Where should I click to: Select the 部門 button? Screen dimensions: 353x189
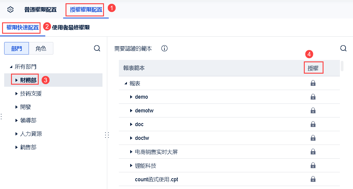click(x=17, y=48)
